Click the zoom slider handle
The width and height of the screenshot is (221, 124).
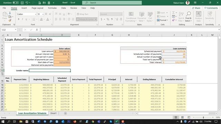(x=203, y=117)
